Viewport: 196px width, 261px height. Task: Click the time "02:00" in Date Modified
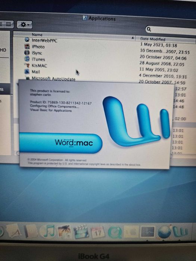coord(180,119)
